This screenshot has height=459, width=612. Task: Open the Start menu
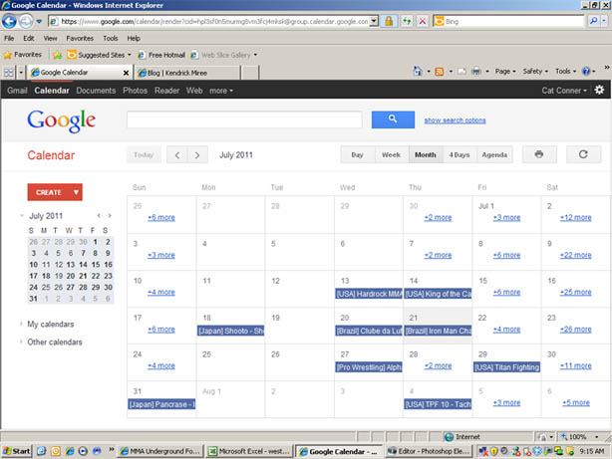(16, 451)
